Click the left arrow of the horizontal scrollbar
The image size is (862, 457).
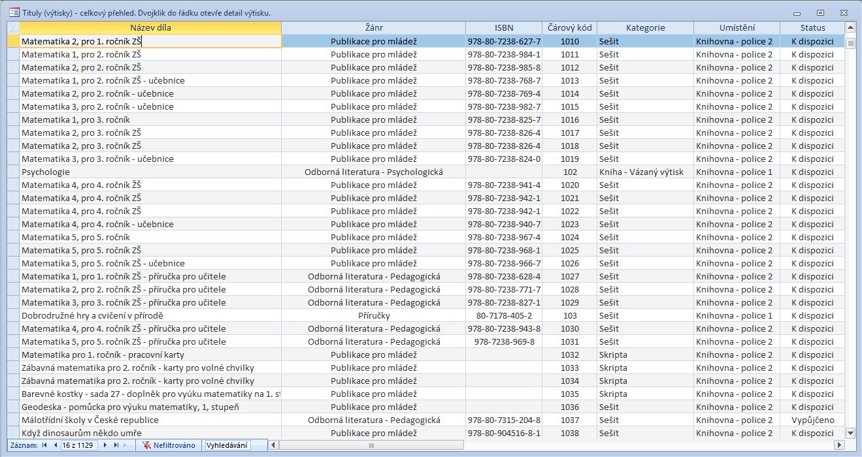273,445
